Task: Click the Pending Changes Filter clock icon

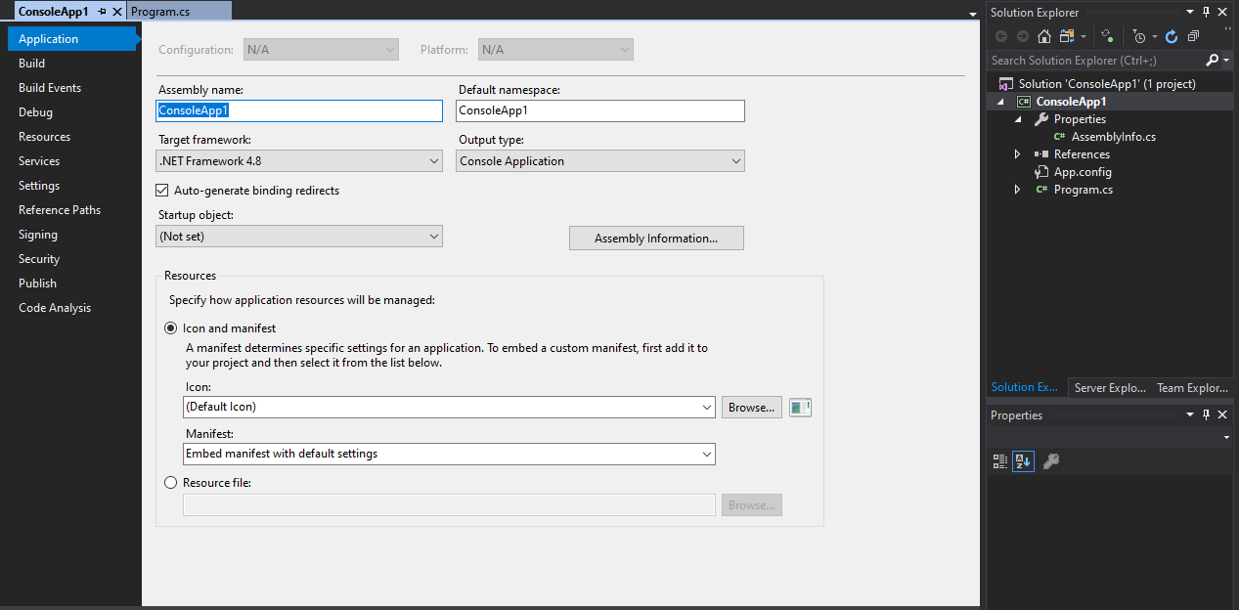Action: tap(1139, 36)
